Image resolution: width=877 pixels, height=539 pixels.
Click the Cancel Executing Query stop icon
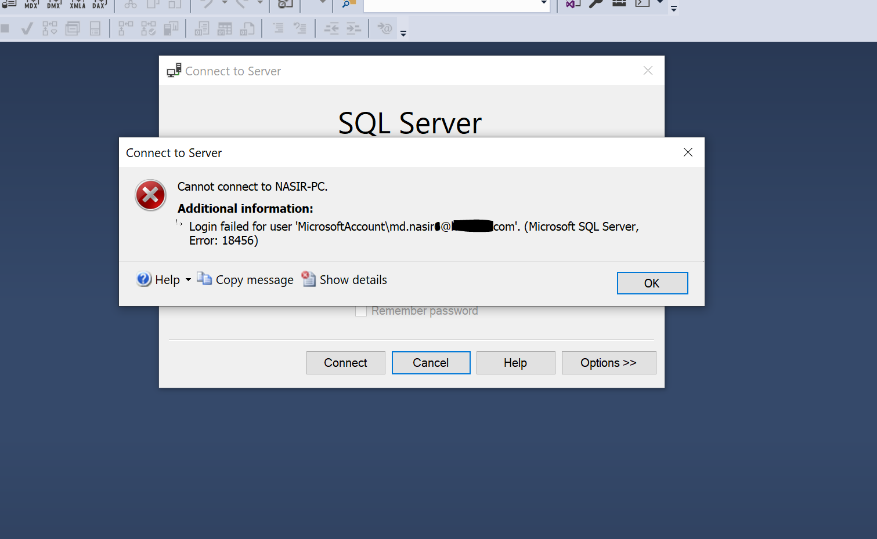(5, 28)
